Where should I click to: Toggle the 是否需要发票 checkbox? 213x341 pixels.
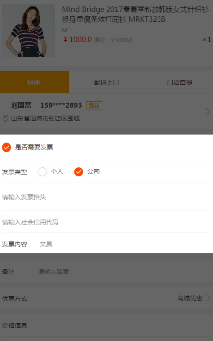pyautogui.click(x=7, y=147)
